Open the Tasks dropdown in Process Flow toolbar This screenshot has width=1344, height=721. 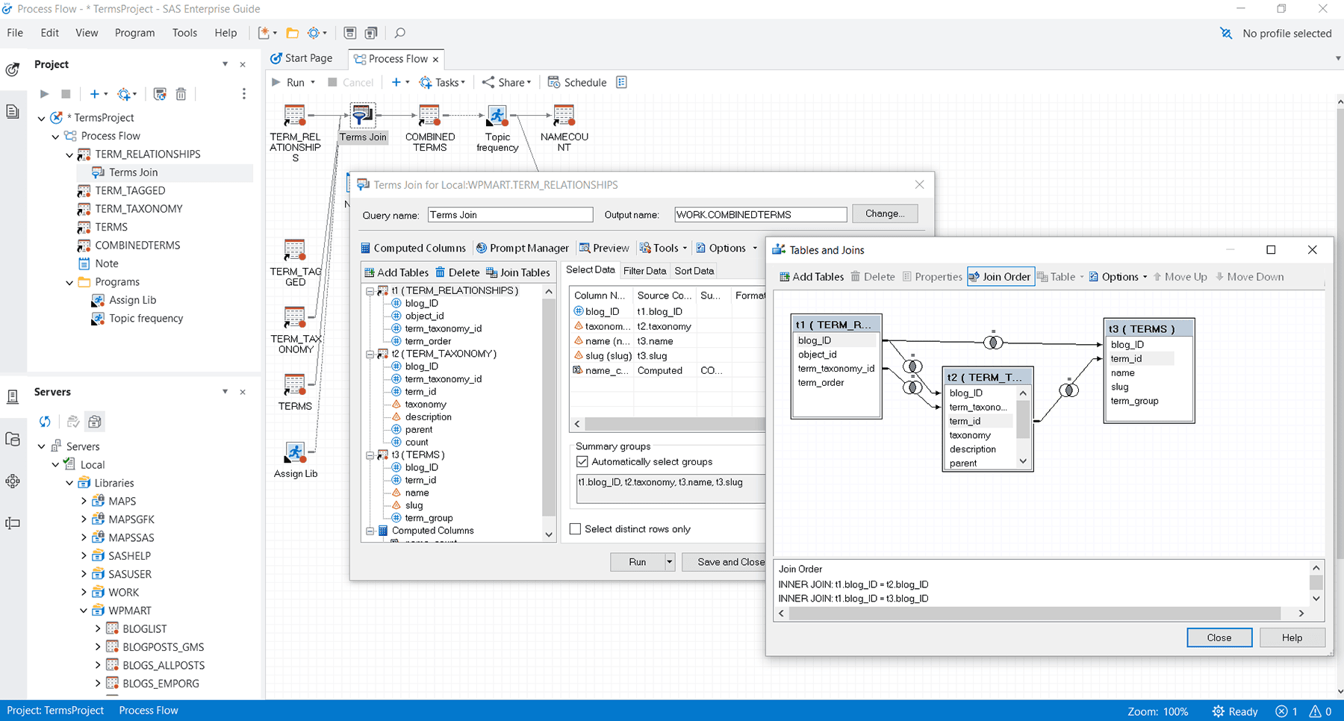click(x=442, y=83)
